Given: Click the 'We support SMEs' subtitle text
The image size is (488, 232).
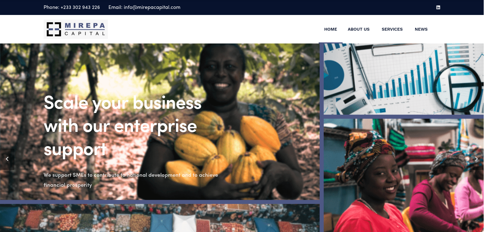Looking at the screenshot, I should pos(131,180).
